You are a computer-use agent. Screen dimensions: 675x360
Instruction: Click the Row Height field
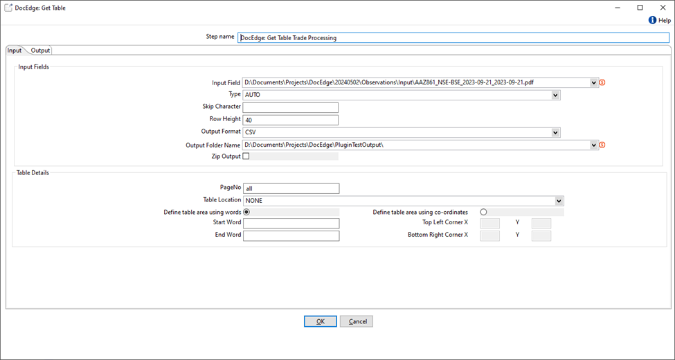[290, 120]
